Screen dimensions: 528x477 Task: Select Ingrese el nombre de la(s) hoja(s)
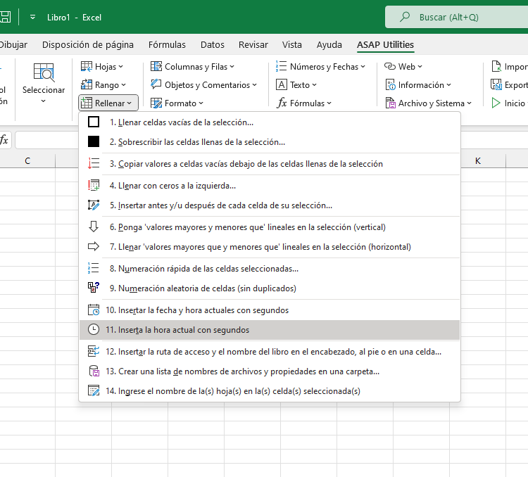(x=270, y=391)
